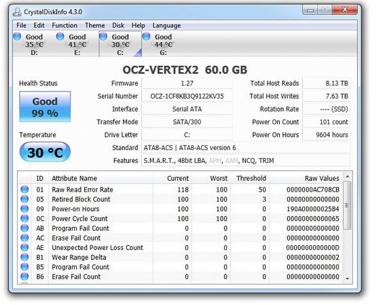
Task: Click the Drive Letter C: field
Action: pyautogui.click(x=187, y=135)
